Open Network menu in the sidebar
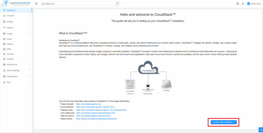Screen dimensions: 263x133 (16, 28)
